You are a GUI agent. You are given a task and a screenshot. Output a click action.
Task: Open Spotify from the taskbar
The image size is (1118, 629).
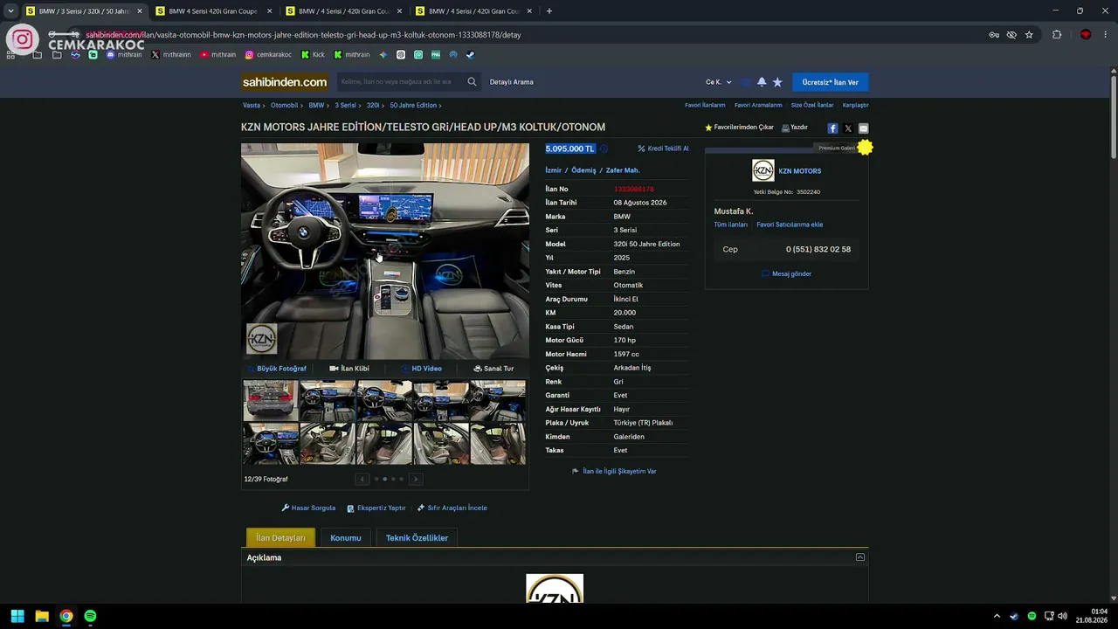(90, 616)
